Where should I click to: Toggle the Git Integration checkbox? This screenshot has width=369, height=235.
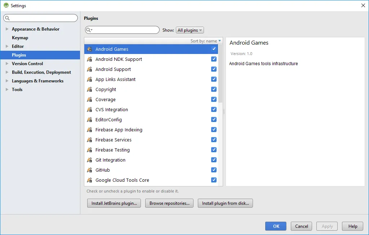click(x=214, y=160)
